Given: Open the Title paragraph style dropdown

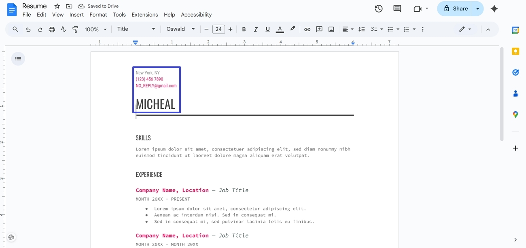Looking at the screenshot, I should (136, 29).
